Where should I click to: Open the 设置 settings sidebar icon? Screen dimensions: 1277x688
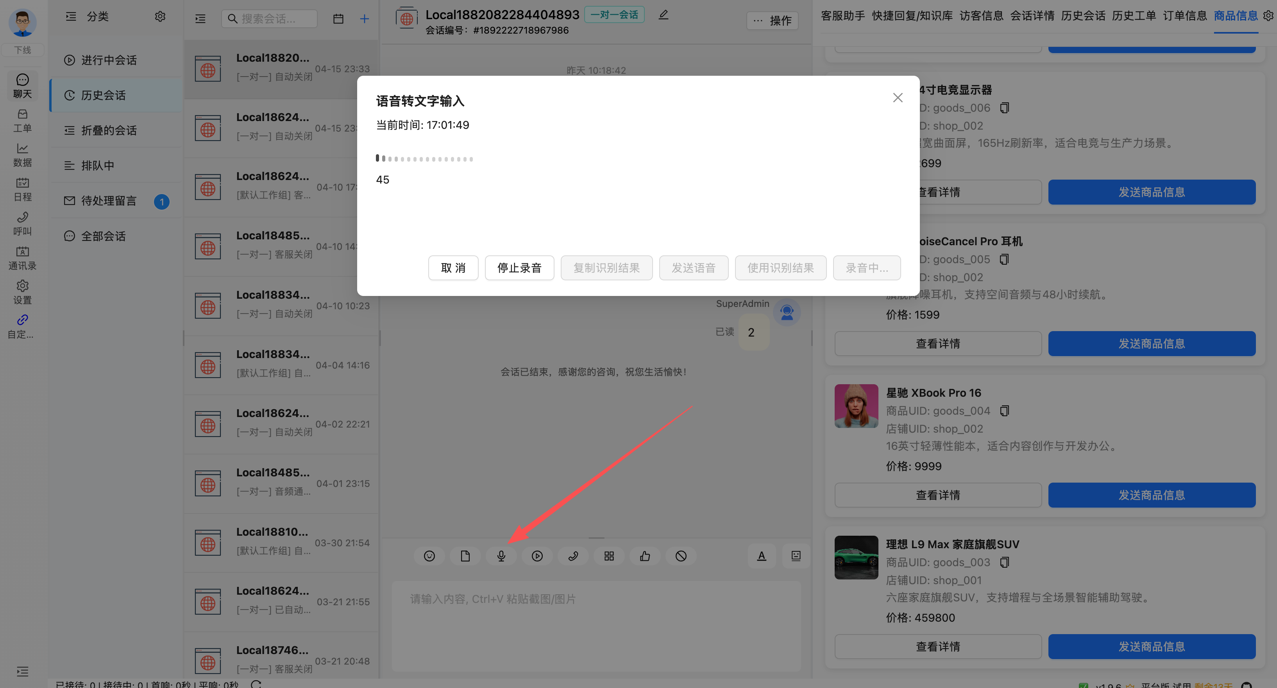click(22, 292)
